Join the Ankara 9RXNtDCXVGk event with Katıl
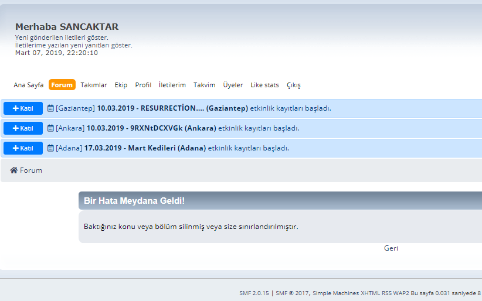Image resolution: width=482 pixels, height=301 pixels. click(23, 128)
